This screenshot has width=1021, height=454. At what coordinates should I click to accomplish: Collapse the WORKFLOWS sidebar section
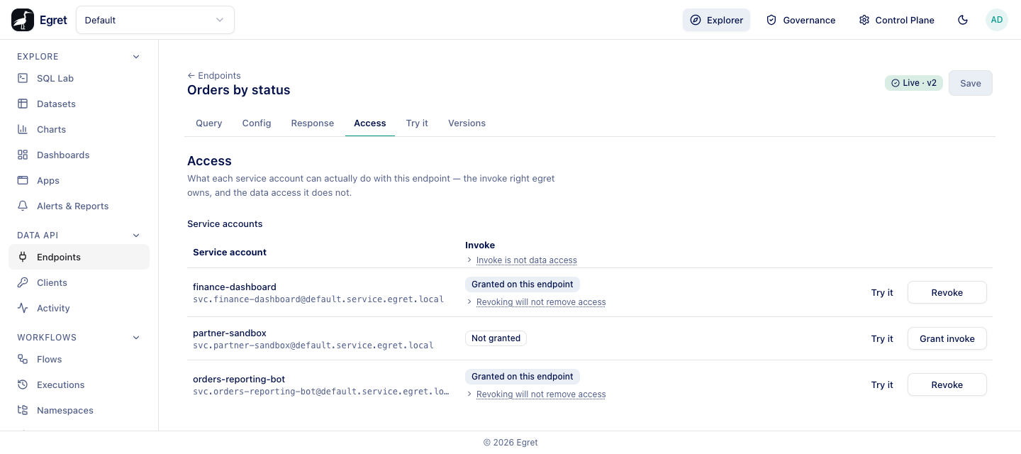136,338
